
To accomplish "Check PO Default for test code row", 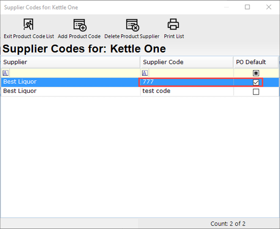I will point(256,92).
